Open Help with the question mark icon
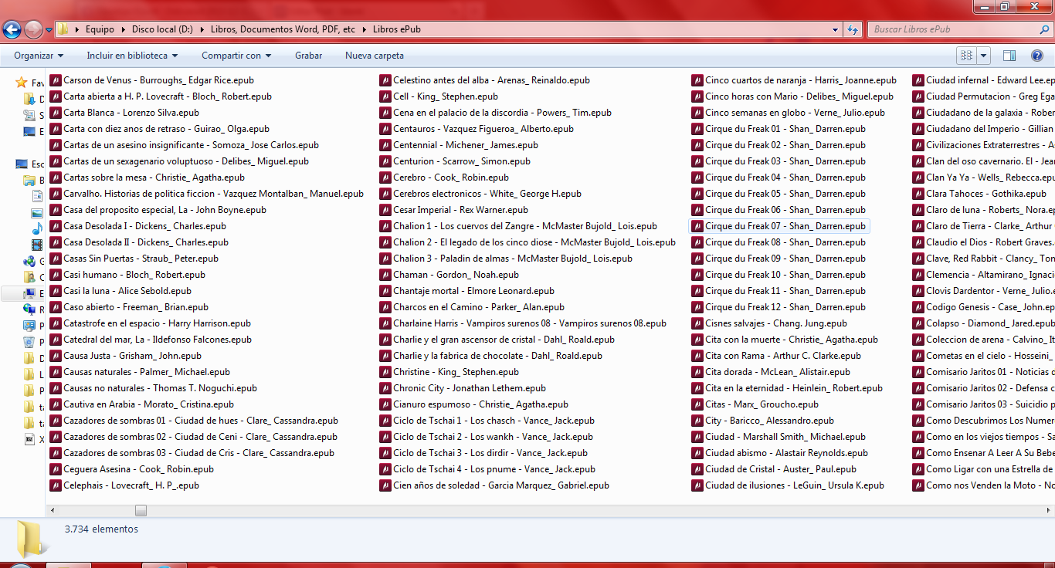 coord(1037,56)
